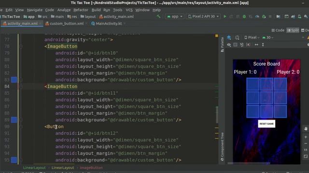Click the Debug app bug icon
This screenshot has height=173, width=309.
coord(244,17)
